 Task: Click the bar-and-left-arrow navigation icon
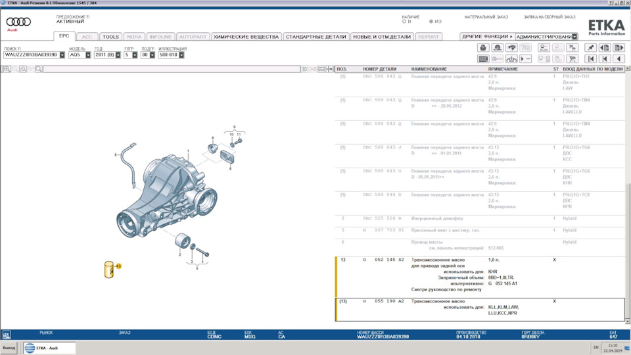point(605,59)
